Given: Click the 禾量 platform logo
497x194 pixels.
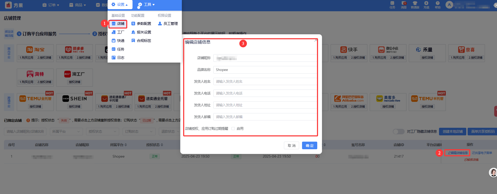Looking at the screenshot, I should click(424, 49).
